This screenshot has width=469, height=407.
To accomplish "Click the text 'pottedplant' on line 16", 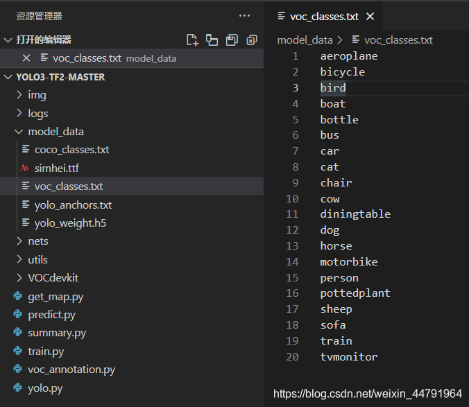I will 355,293.
